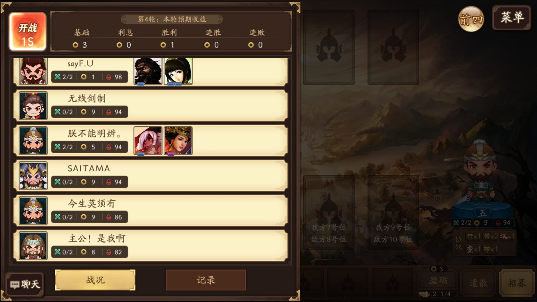Switch to the 记录 tab
This screenshot has height=302, width=537.
coord(206,280)
